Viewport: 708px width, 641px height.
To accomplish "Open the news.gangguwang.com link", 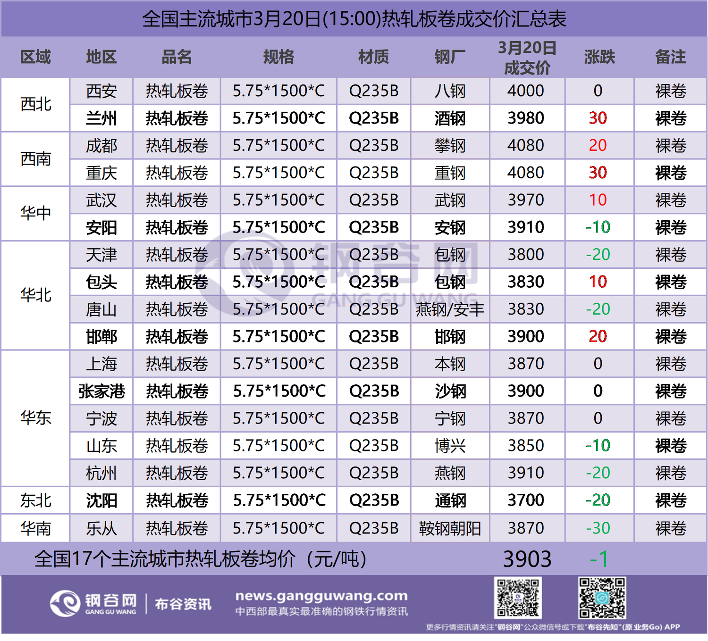I will coord(321,596).
